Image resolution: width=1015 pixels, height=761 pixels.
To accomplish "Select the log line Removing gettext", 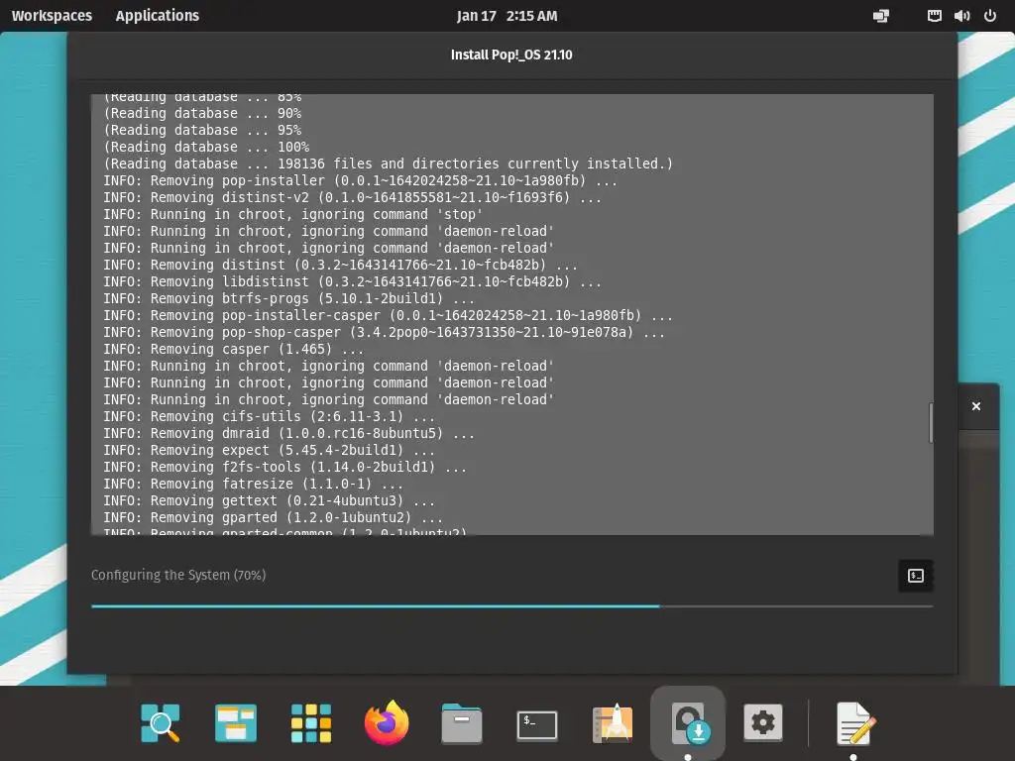I will click(269, 500).
